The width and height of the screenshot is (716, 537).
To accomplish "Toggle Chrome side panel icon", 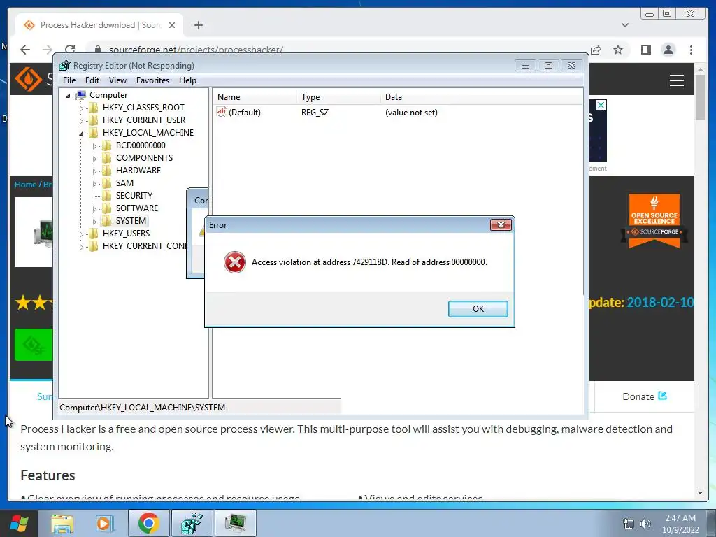I will (x=645, y=50).
